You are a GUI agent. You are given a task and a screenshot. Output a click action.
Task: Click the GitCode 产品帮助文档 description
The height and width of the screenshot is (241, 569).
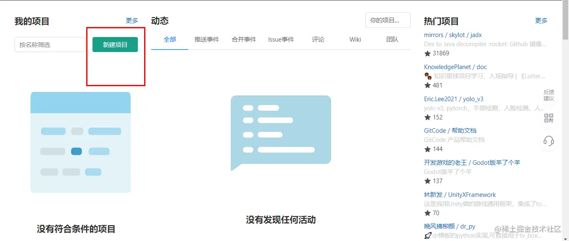coord(454,140)
